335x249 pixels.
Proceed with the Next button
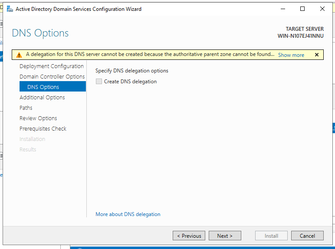[x=224, y=236]
